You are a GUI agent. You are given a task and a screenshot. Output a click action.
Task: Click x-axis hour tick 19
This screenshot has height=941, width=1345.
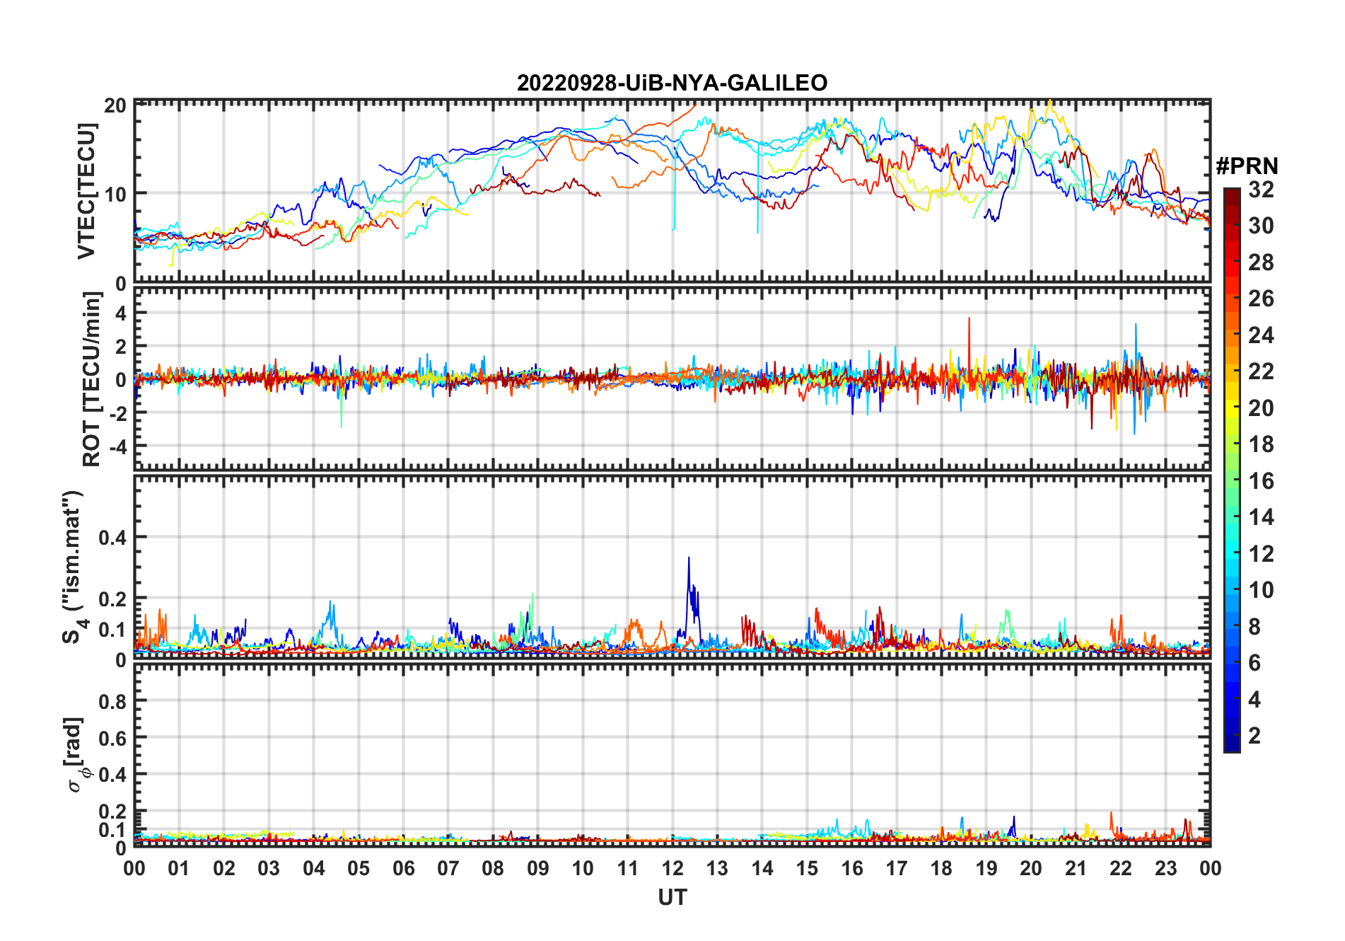click(986, 868)
